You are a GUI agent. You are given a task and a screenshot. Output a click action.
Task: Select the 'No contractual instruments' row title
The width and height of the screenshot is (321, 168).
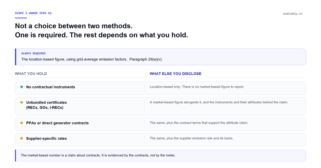[x=51, y=87]
